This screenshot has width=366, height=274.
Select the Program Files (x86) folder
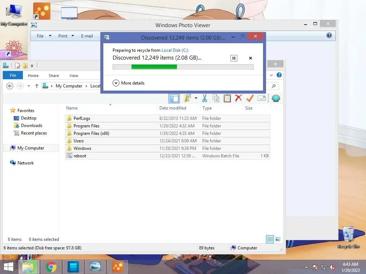click(168, 133)
